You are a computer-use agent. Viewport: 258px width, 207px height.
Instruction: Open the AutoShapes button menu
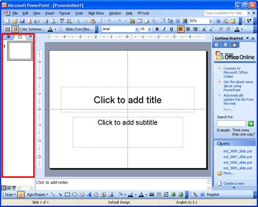[37, 195]
